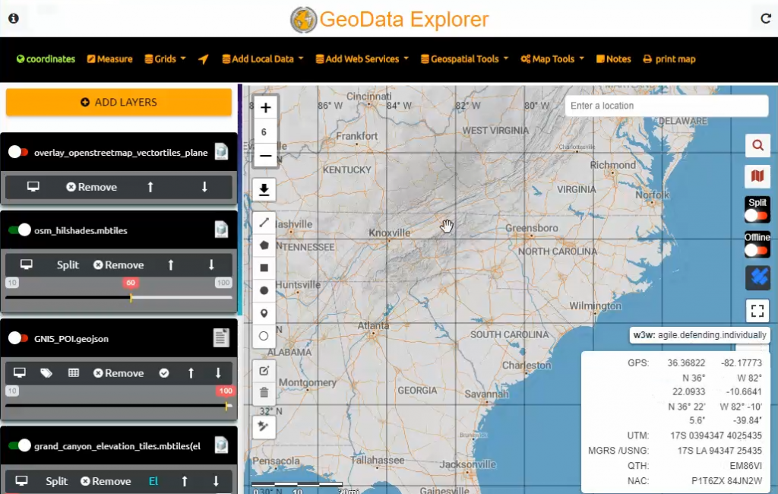778x494 pixels.
Task: Expand the Map Tools dropdown
Action: (552, 59)
